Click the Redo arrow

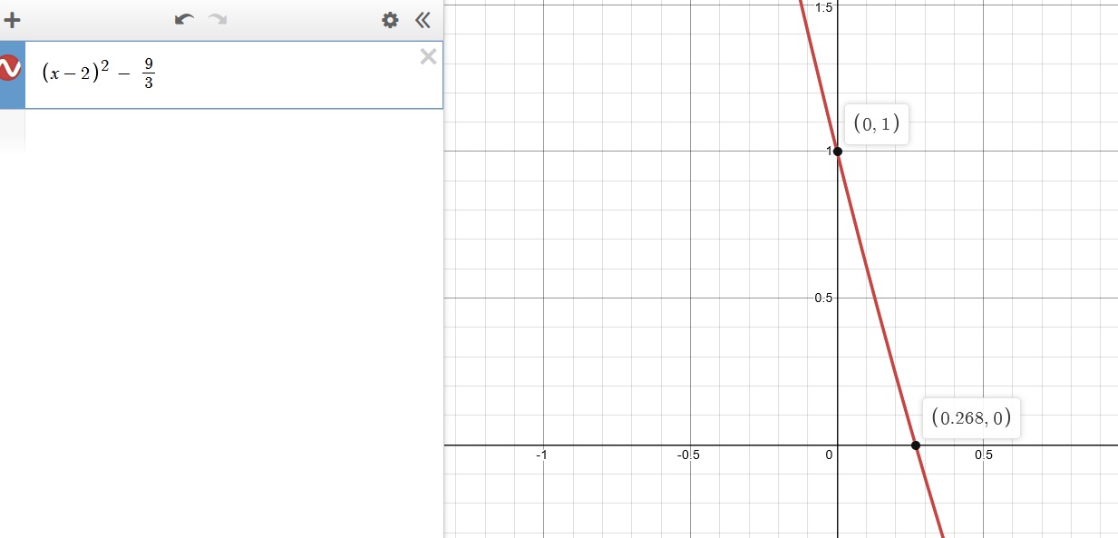pyautogui.click(x=218, y=20)
